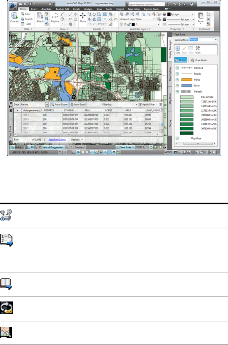Screen dimensions: 228x345
Task: Click the Print icon in quick access toolbar
Action: point(50,4)
